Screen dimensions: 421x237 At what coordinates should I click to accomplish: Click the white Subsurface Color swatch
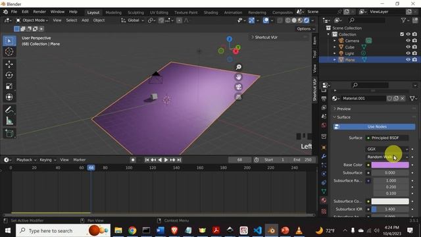(390, 201)
